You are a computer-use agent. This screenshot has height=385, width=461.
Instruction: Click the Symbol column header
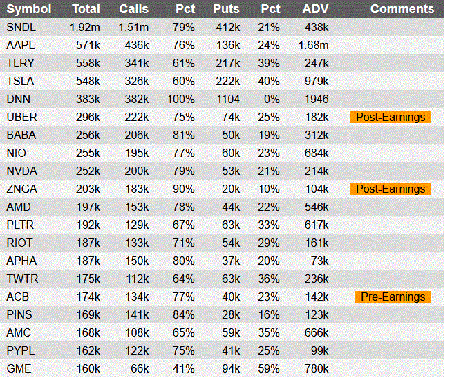pyautogui.click(x=28, y=9)
